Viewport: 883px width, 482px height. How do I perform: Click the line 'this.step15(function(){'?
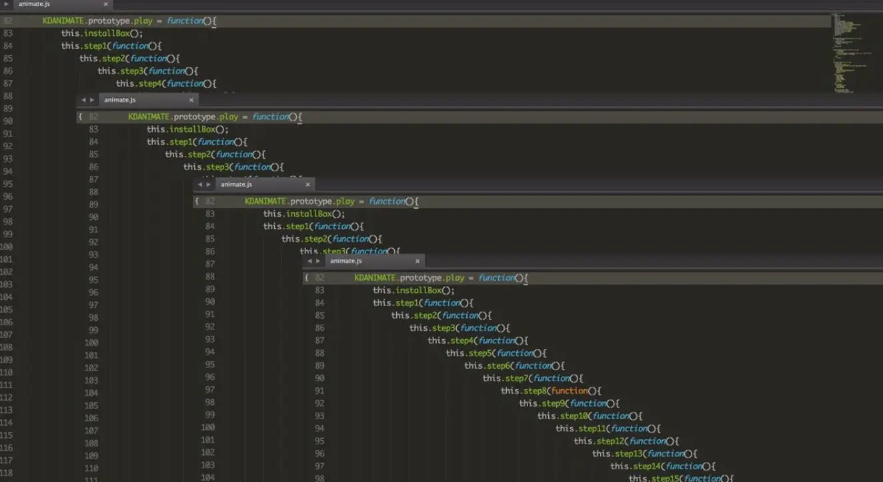(x=681, y=478)
